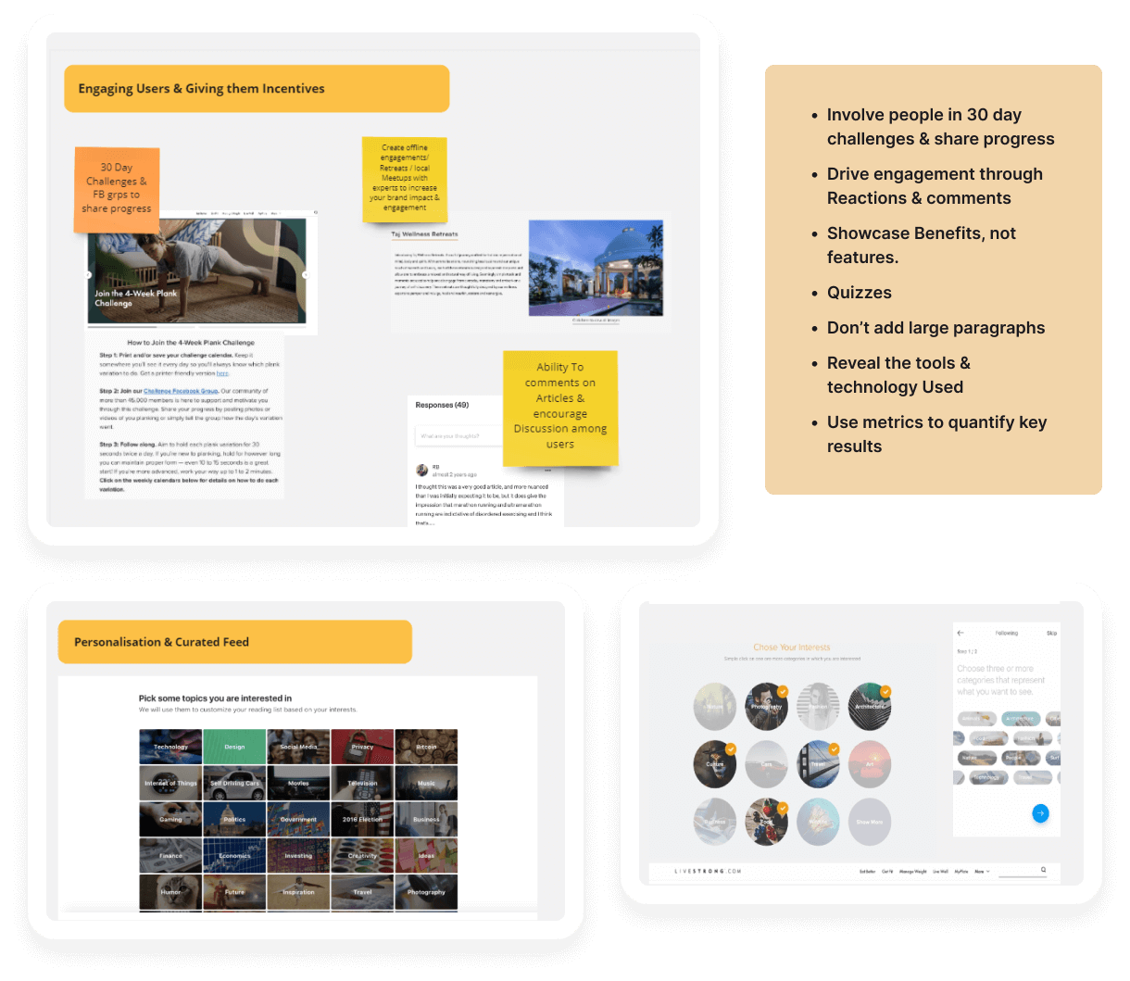Image resolution: width=1130 pixels, height=981 pixels.
Task: Uncheck the Architecture interest circle
Action: pos(869,706)
